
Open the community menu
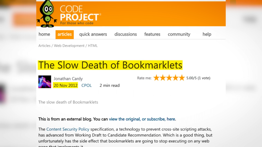point(179,34)
